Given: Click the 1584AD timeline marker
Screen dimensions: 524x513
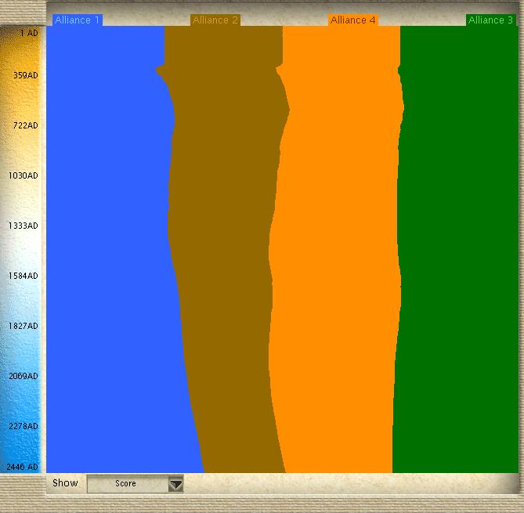Looking at the screenshot, I should [23, 276].
